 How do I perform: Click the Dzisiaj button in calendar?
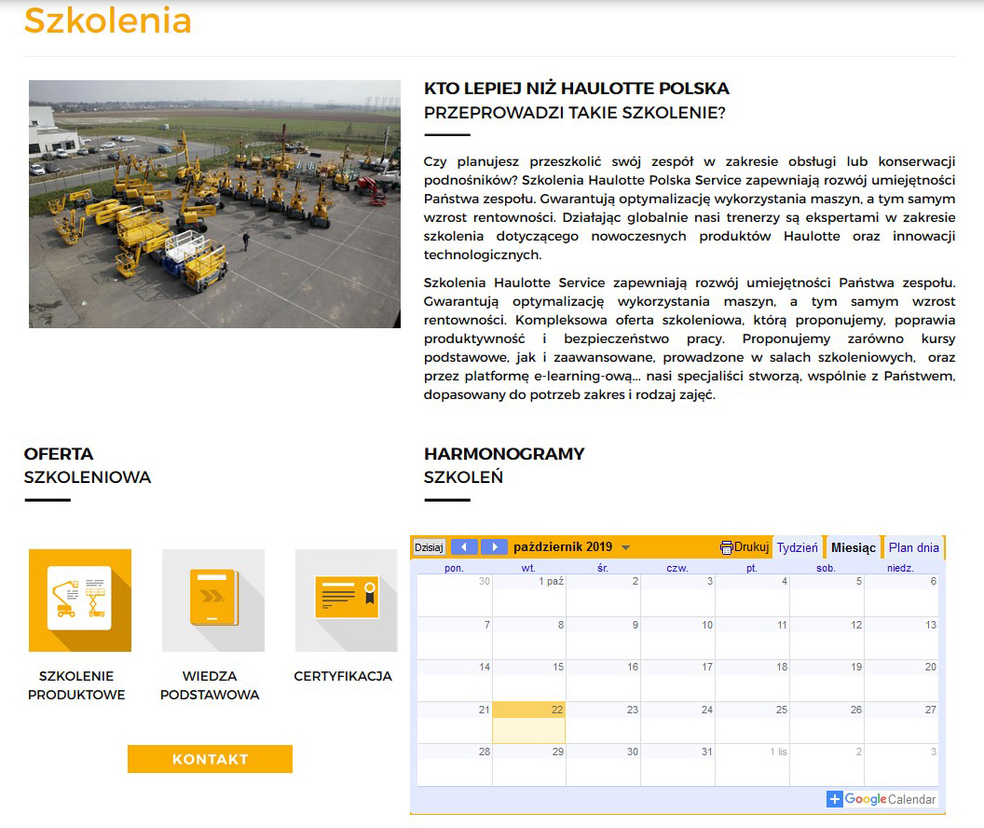coord(430,547)
